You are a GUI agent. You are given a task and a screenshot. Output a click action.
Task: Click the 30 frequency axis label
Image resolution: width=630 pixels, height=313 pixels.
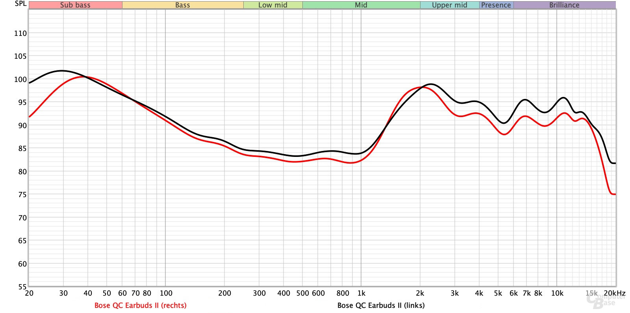[x=63, y=293]
